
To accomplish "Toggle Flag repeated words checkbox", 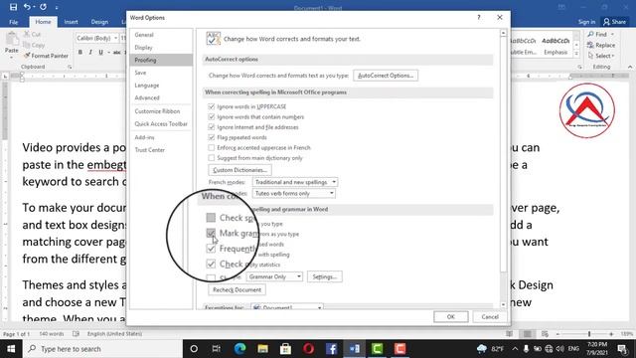I will pyautogui.click(x=211, y=137).
